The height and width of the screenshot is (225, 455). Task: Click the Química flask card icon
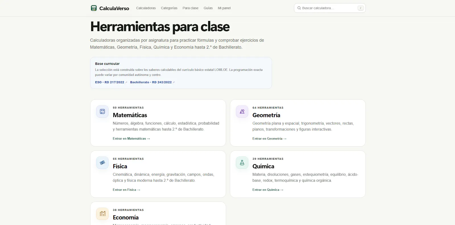point(242,163)
